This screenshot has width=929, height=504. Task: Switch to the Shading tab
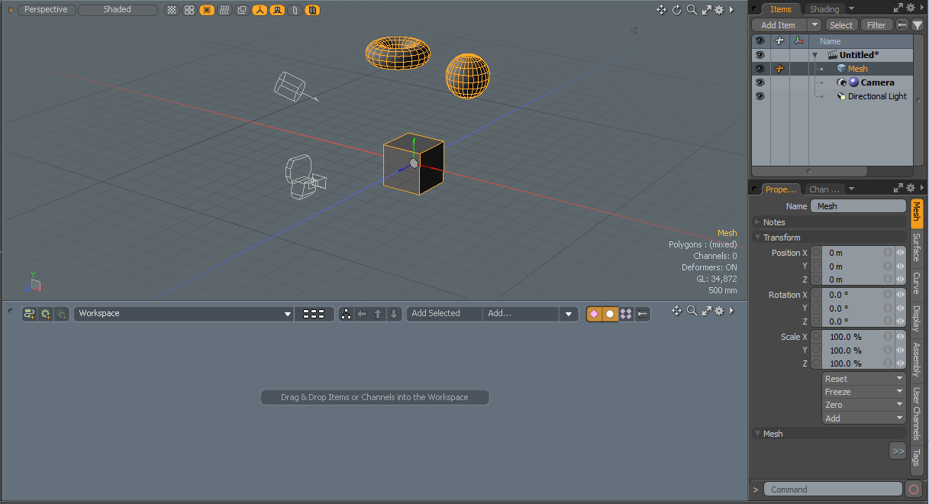(824, 9)
